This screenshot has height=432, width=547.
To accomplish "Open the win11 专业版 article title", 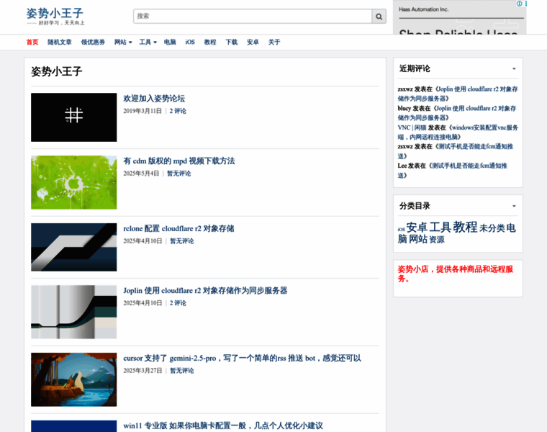I will (x=223, y=426).
